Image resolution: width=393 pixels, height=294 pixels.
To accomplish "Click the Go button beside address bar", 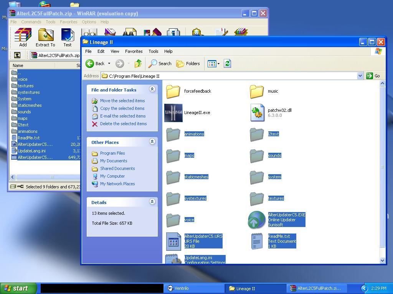I will pyautogui.click(x=373, y=76).
